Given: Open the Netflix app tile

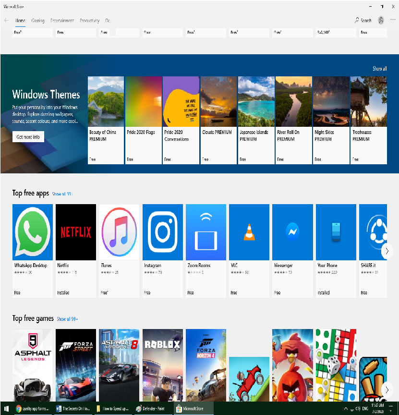Looking at the screenshot, I should pyautogui.click(x=76, y=251).
